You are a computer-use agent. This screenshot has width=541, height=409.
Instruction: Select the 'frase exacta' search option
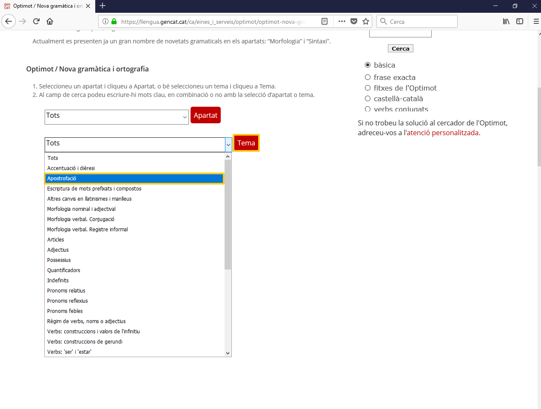[368, 77]
